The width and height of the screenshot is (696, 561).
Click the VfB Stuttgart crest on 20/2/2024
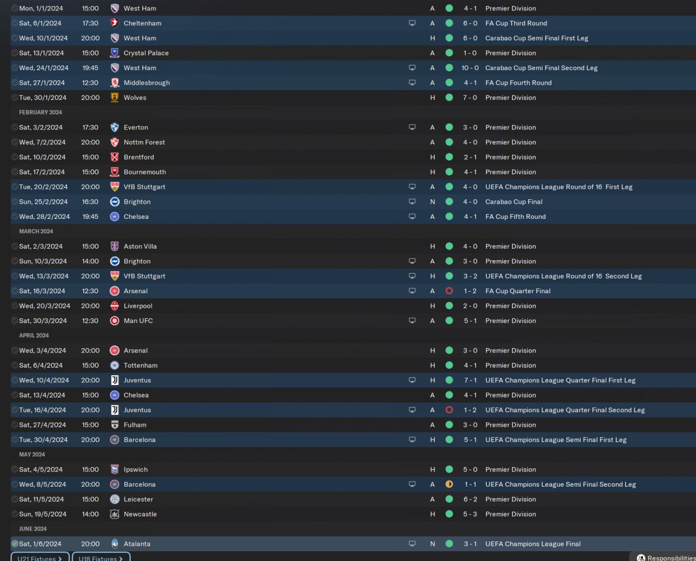[115, 186]
